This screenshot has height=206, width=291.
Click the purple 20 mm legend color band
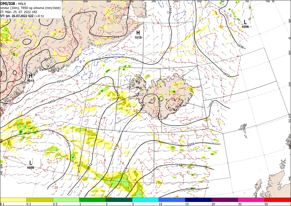pyautogui.click(x=225, y=200)
